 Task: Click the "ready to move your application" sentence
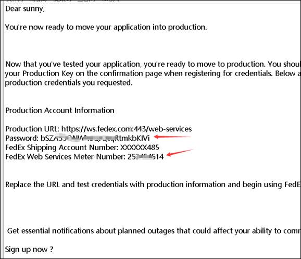pos(106,27)
